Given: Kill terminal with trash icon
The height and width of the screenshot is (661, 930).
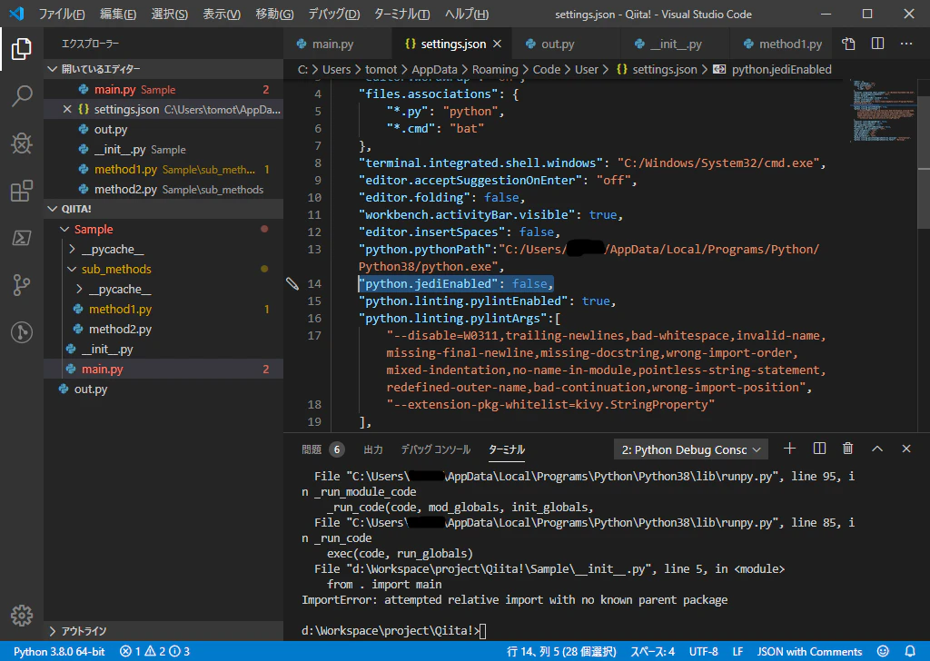Looking at the screenshot, I should [x=848, y=449].
